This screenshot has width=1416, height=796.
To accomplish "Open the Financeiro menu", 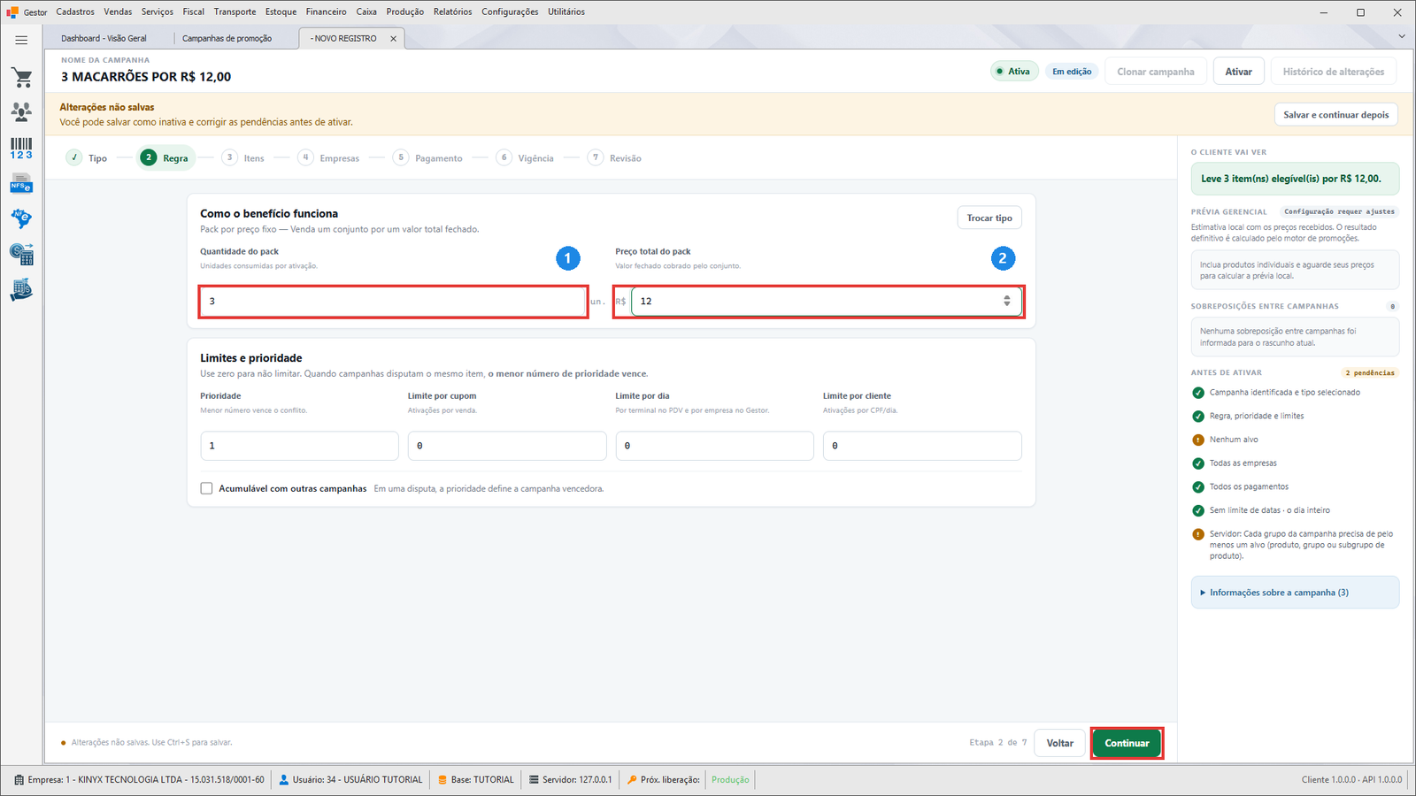I will coord(327,11).
